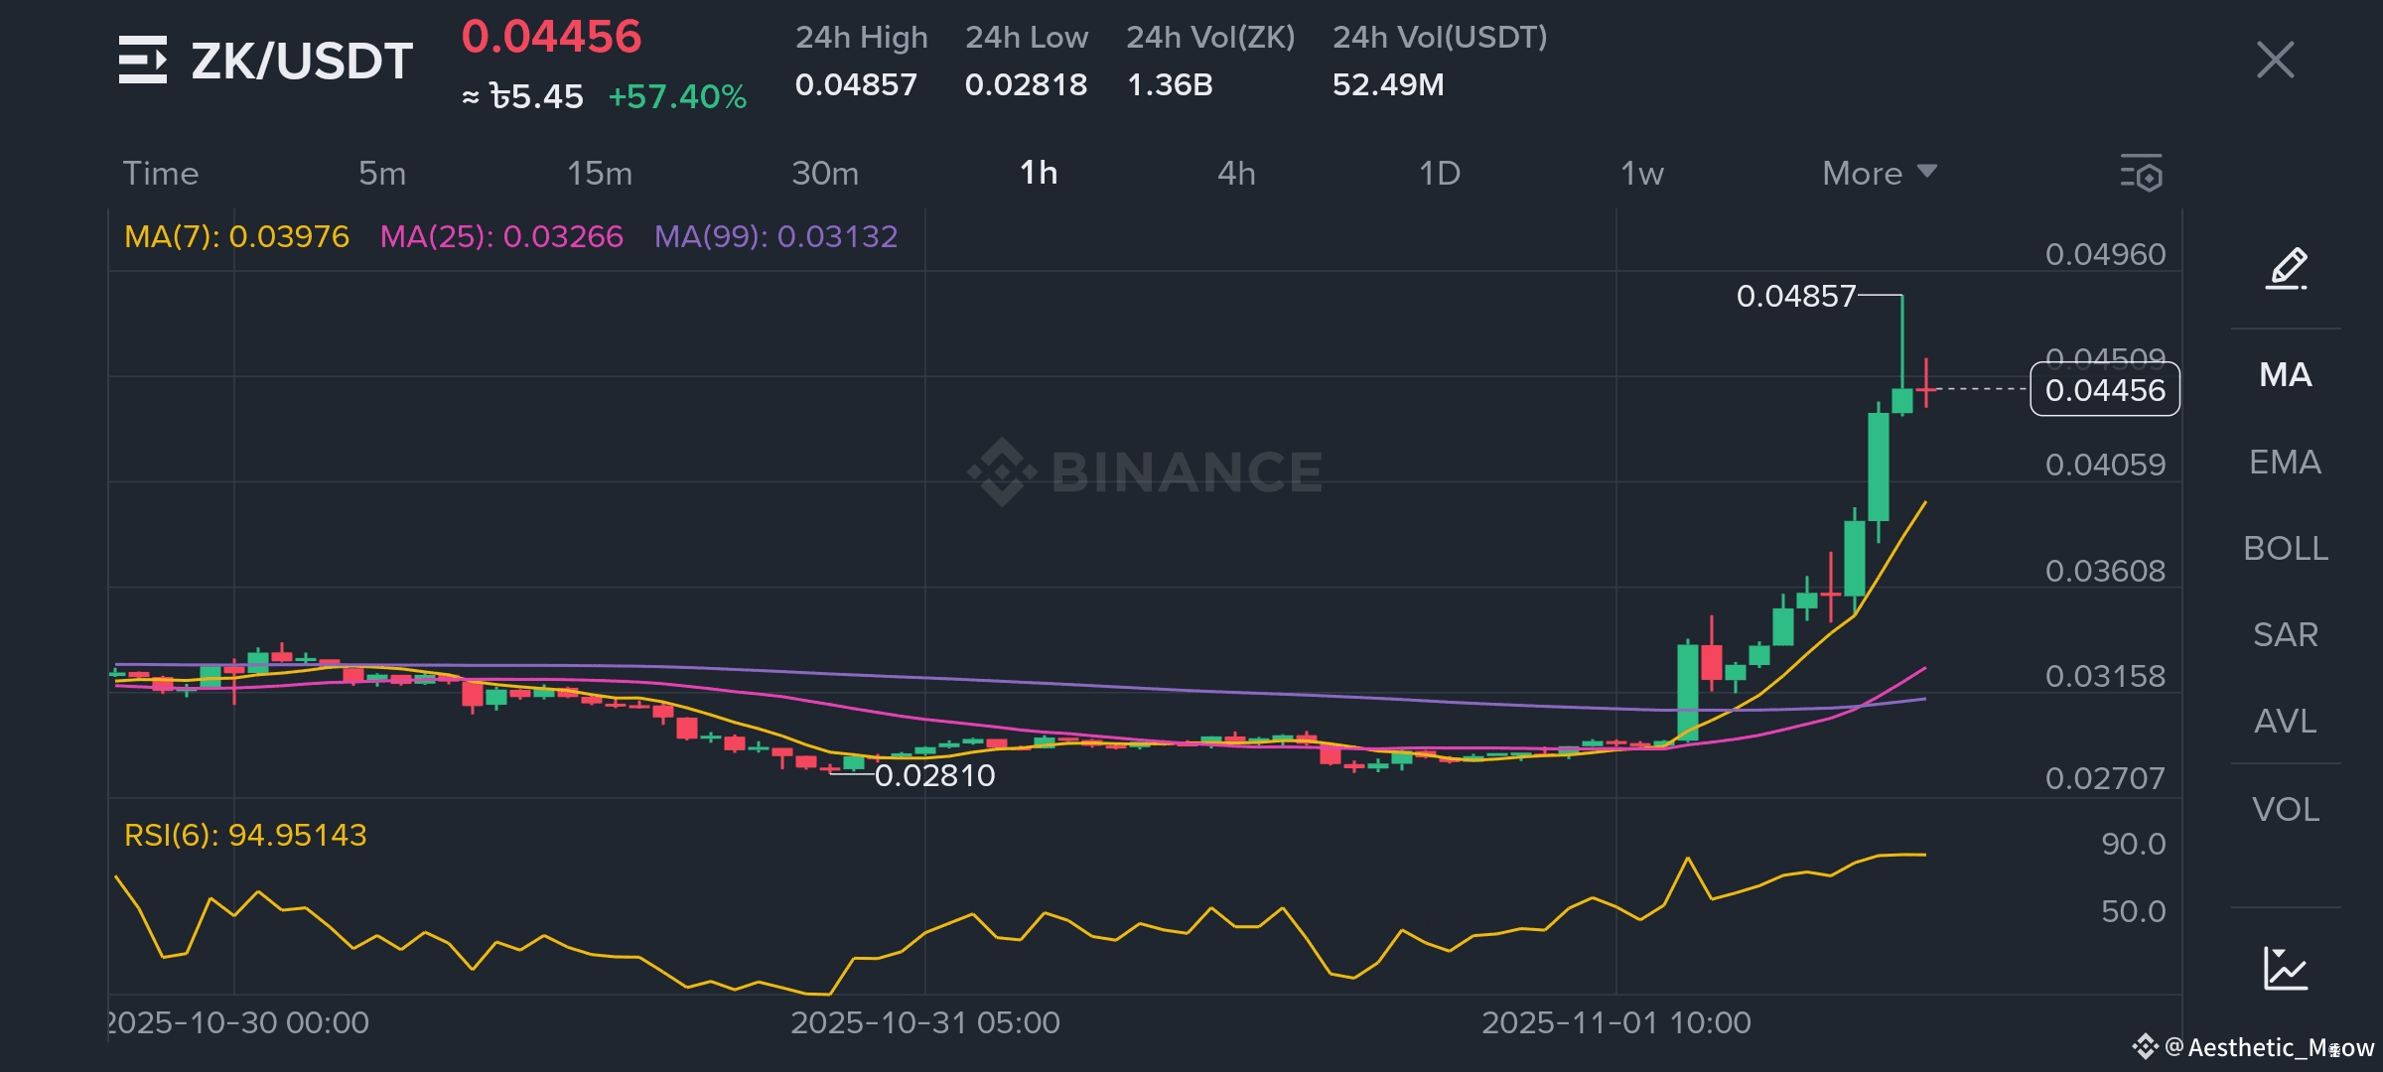Click the line chart icon at bottom right
The height and width of the screenshot is (1072, 2383).
(x=2286, y=968)
